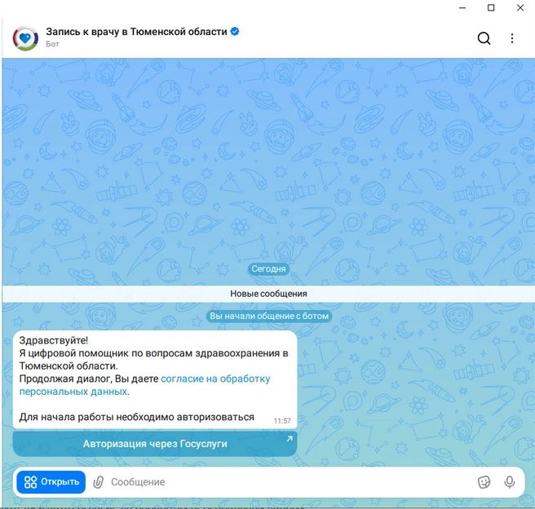The width and height of the screenshot is (535, 509).
Task: Click Авторизация через Госуслуги button
Action: coord(155,444)
